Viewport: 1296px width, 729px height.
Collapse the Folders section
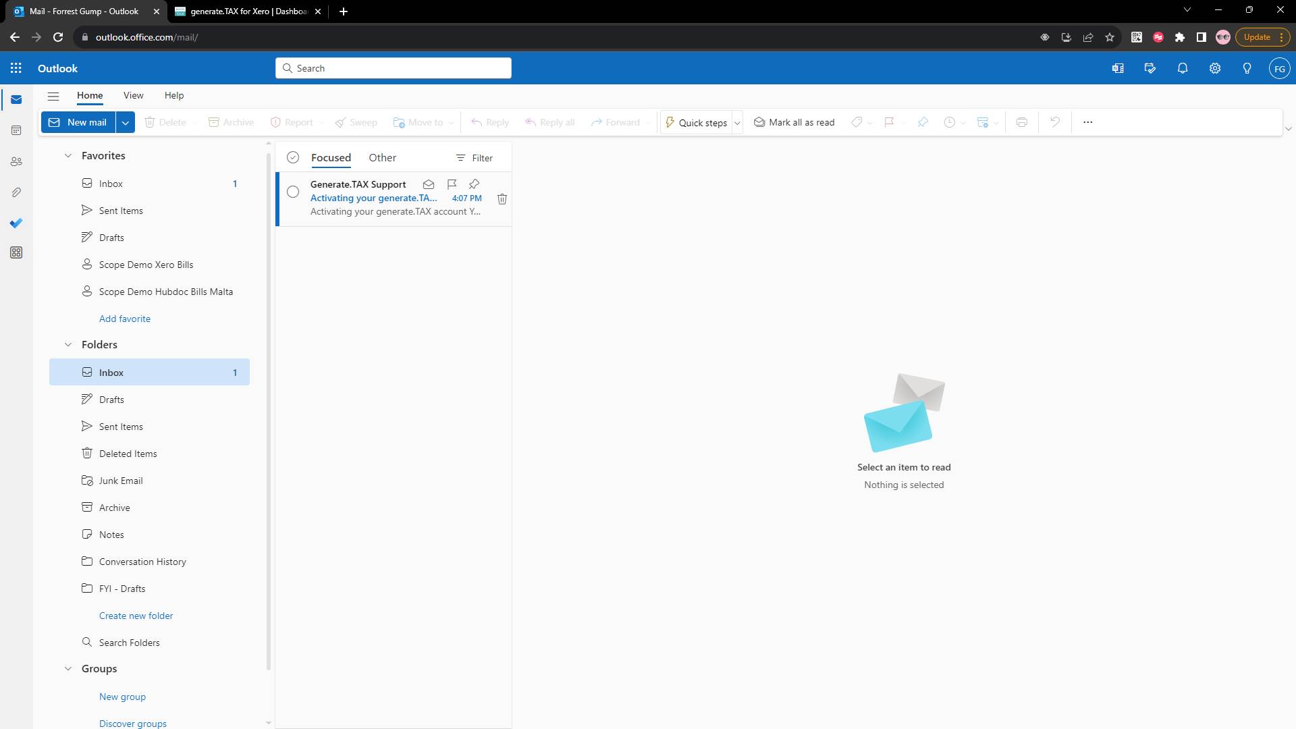[x=67, y=345]
